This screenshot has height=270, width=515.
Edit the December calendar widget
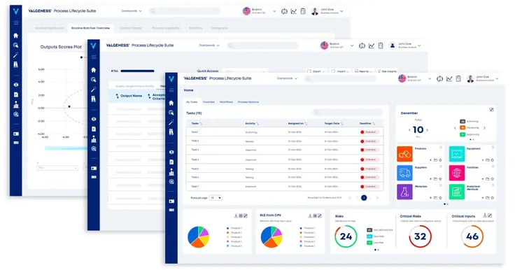491,110
